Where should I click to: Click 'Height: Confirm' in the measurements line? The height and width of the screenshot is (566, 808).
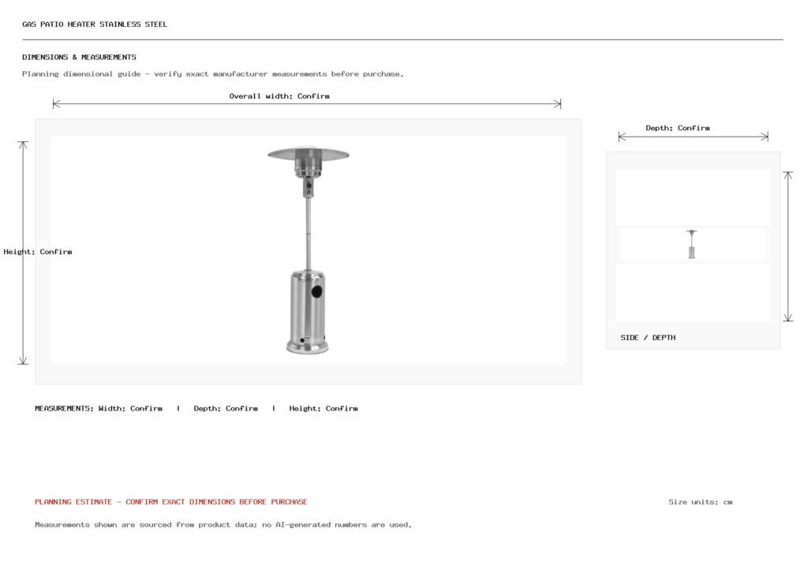click(324, 408)
